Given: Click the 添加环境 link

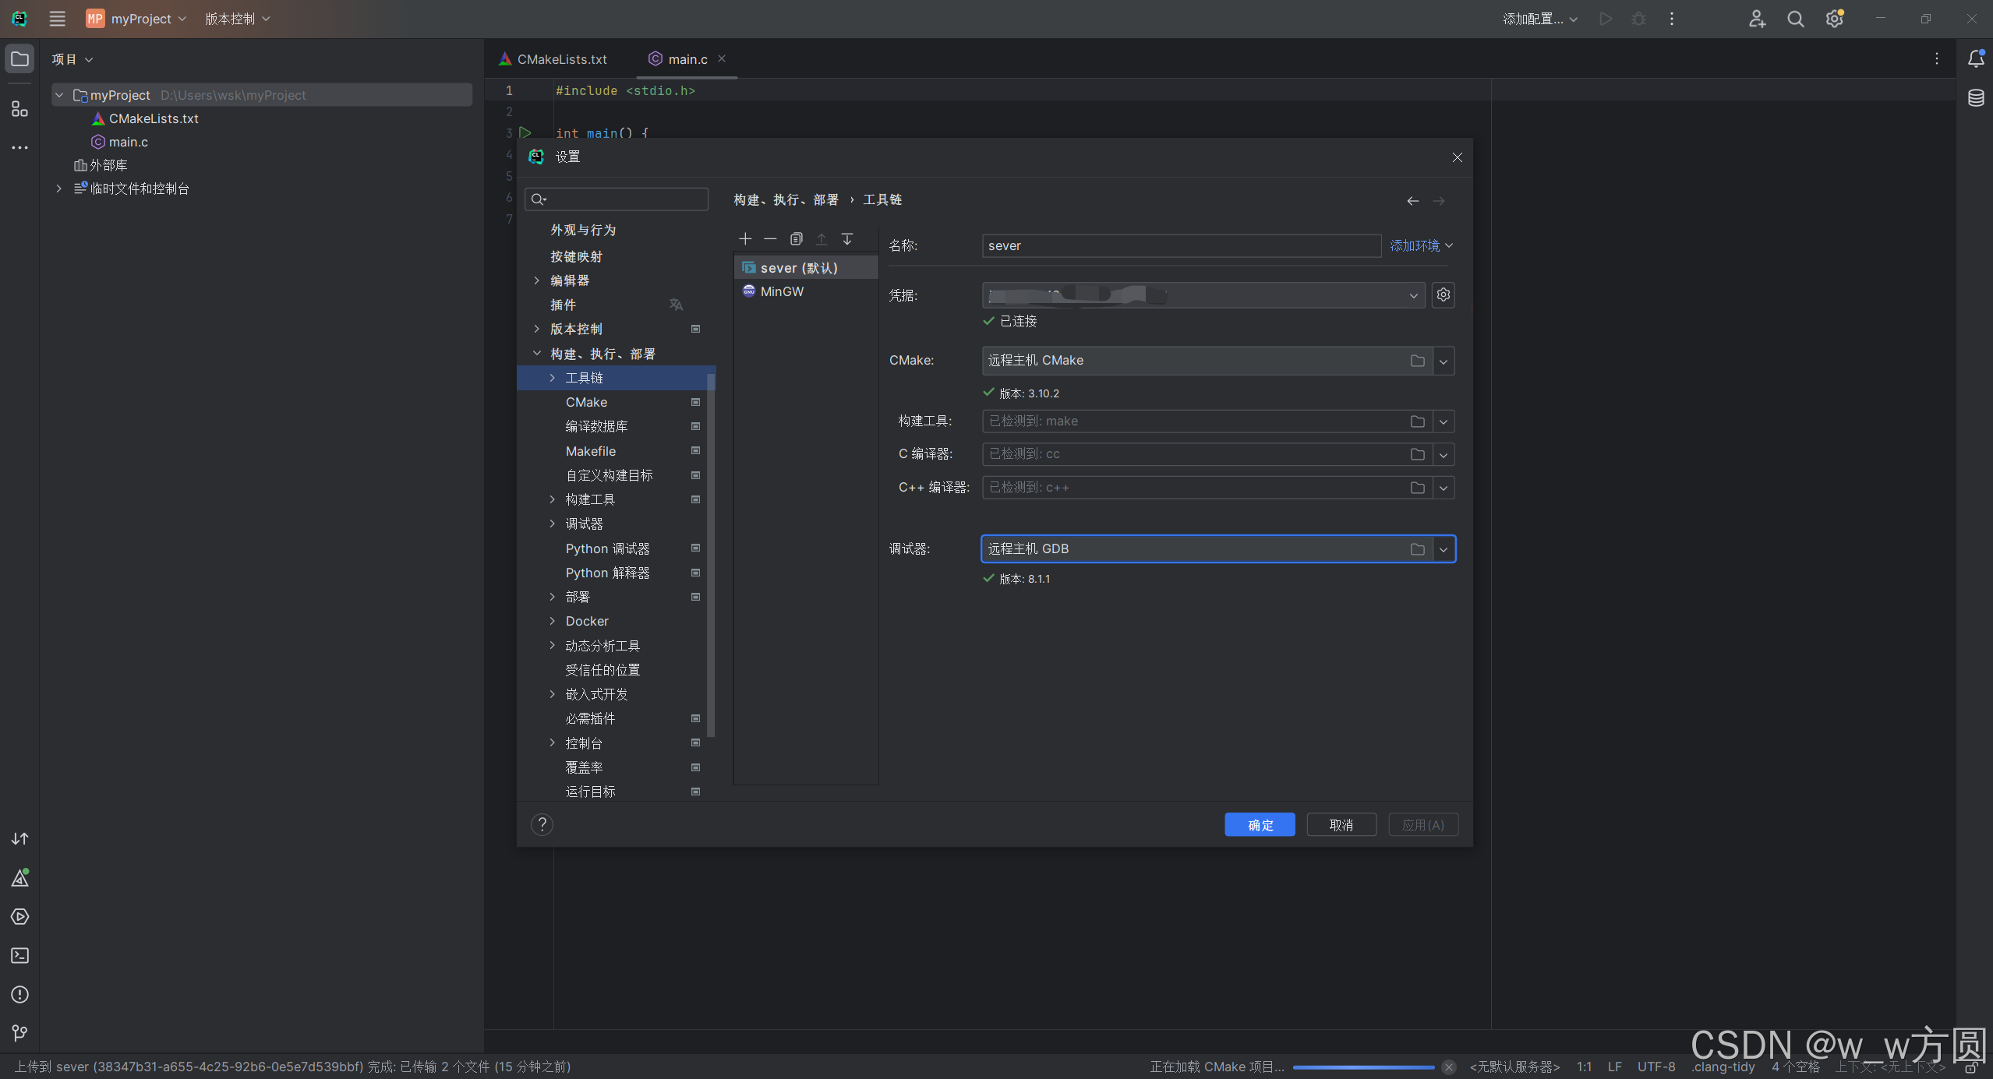Looking at the screenshot, I should [x=1422, y=245].
